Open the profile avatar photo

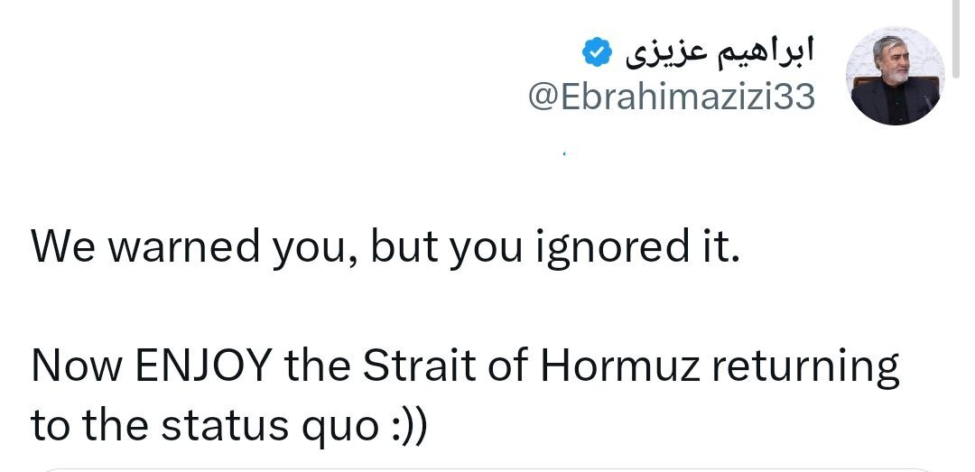click(x=895, y=76)
